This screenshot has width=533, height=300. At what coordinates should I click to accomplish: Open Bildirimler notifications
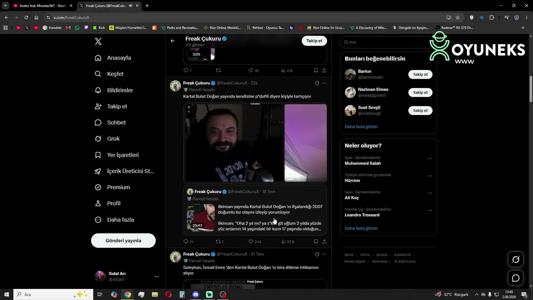114,90
